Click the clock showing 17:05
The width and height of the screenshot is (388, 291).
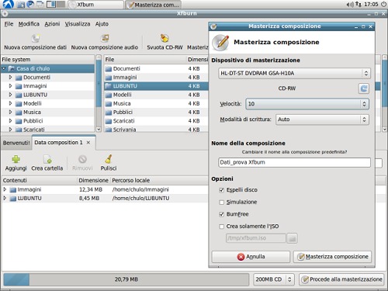click(x=371, y=5)
